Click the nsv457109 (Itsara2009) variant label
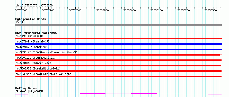Image resolution: width=229 pixels, height=97 pixels. (32, 41)
